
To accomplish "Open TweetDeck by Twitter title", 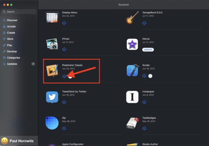I will click(74, 92).
